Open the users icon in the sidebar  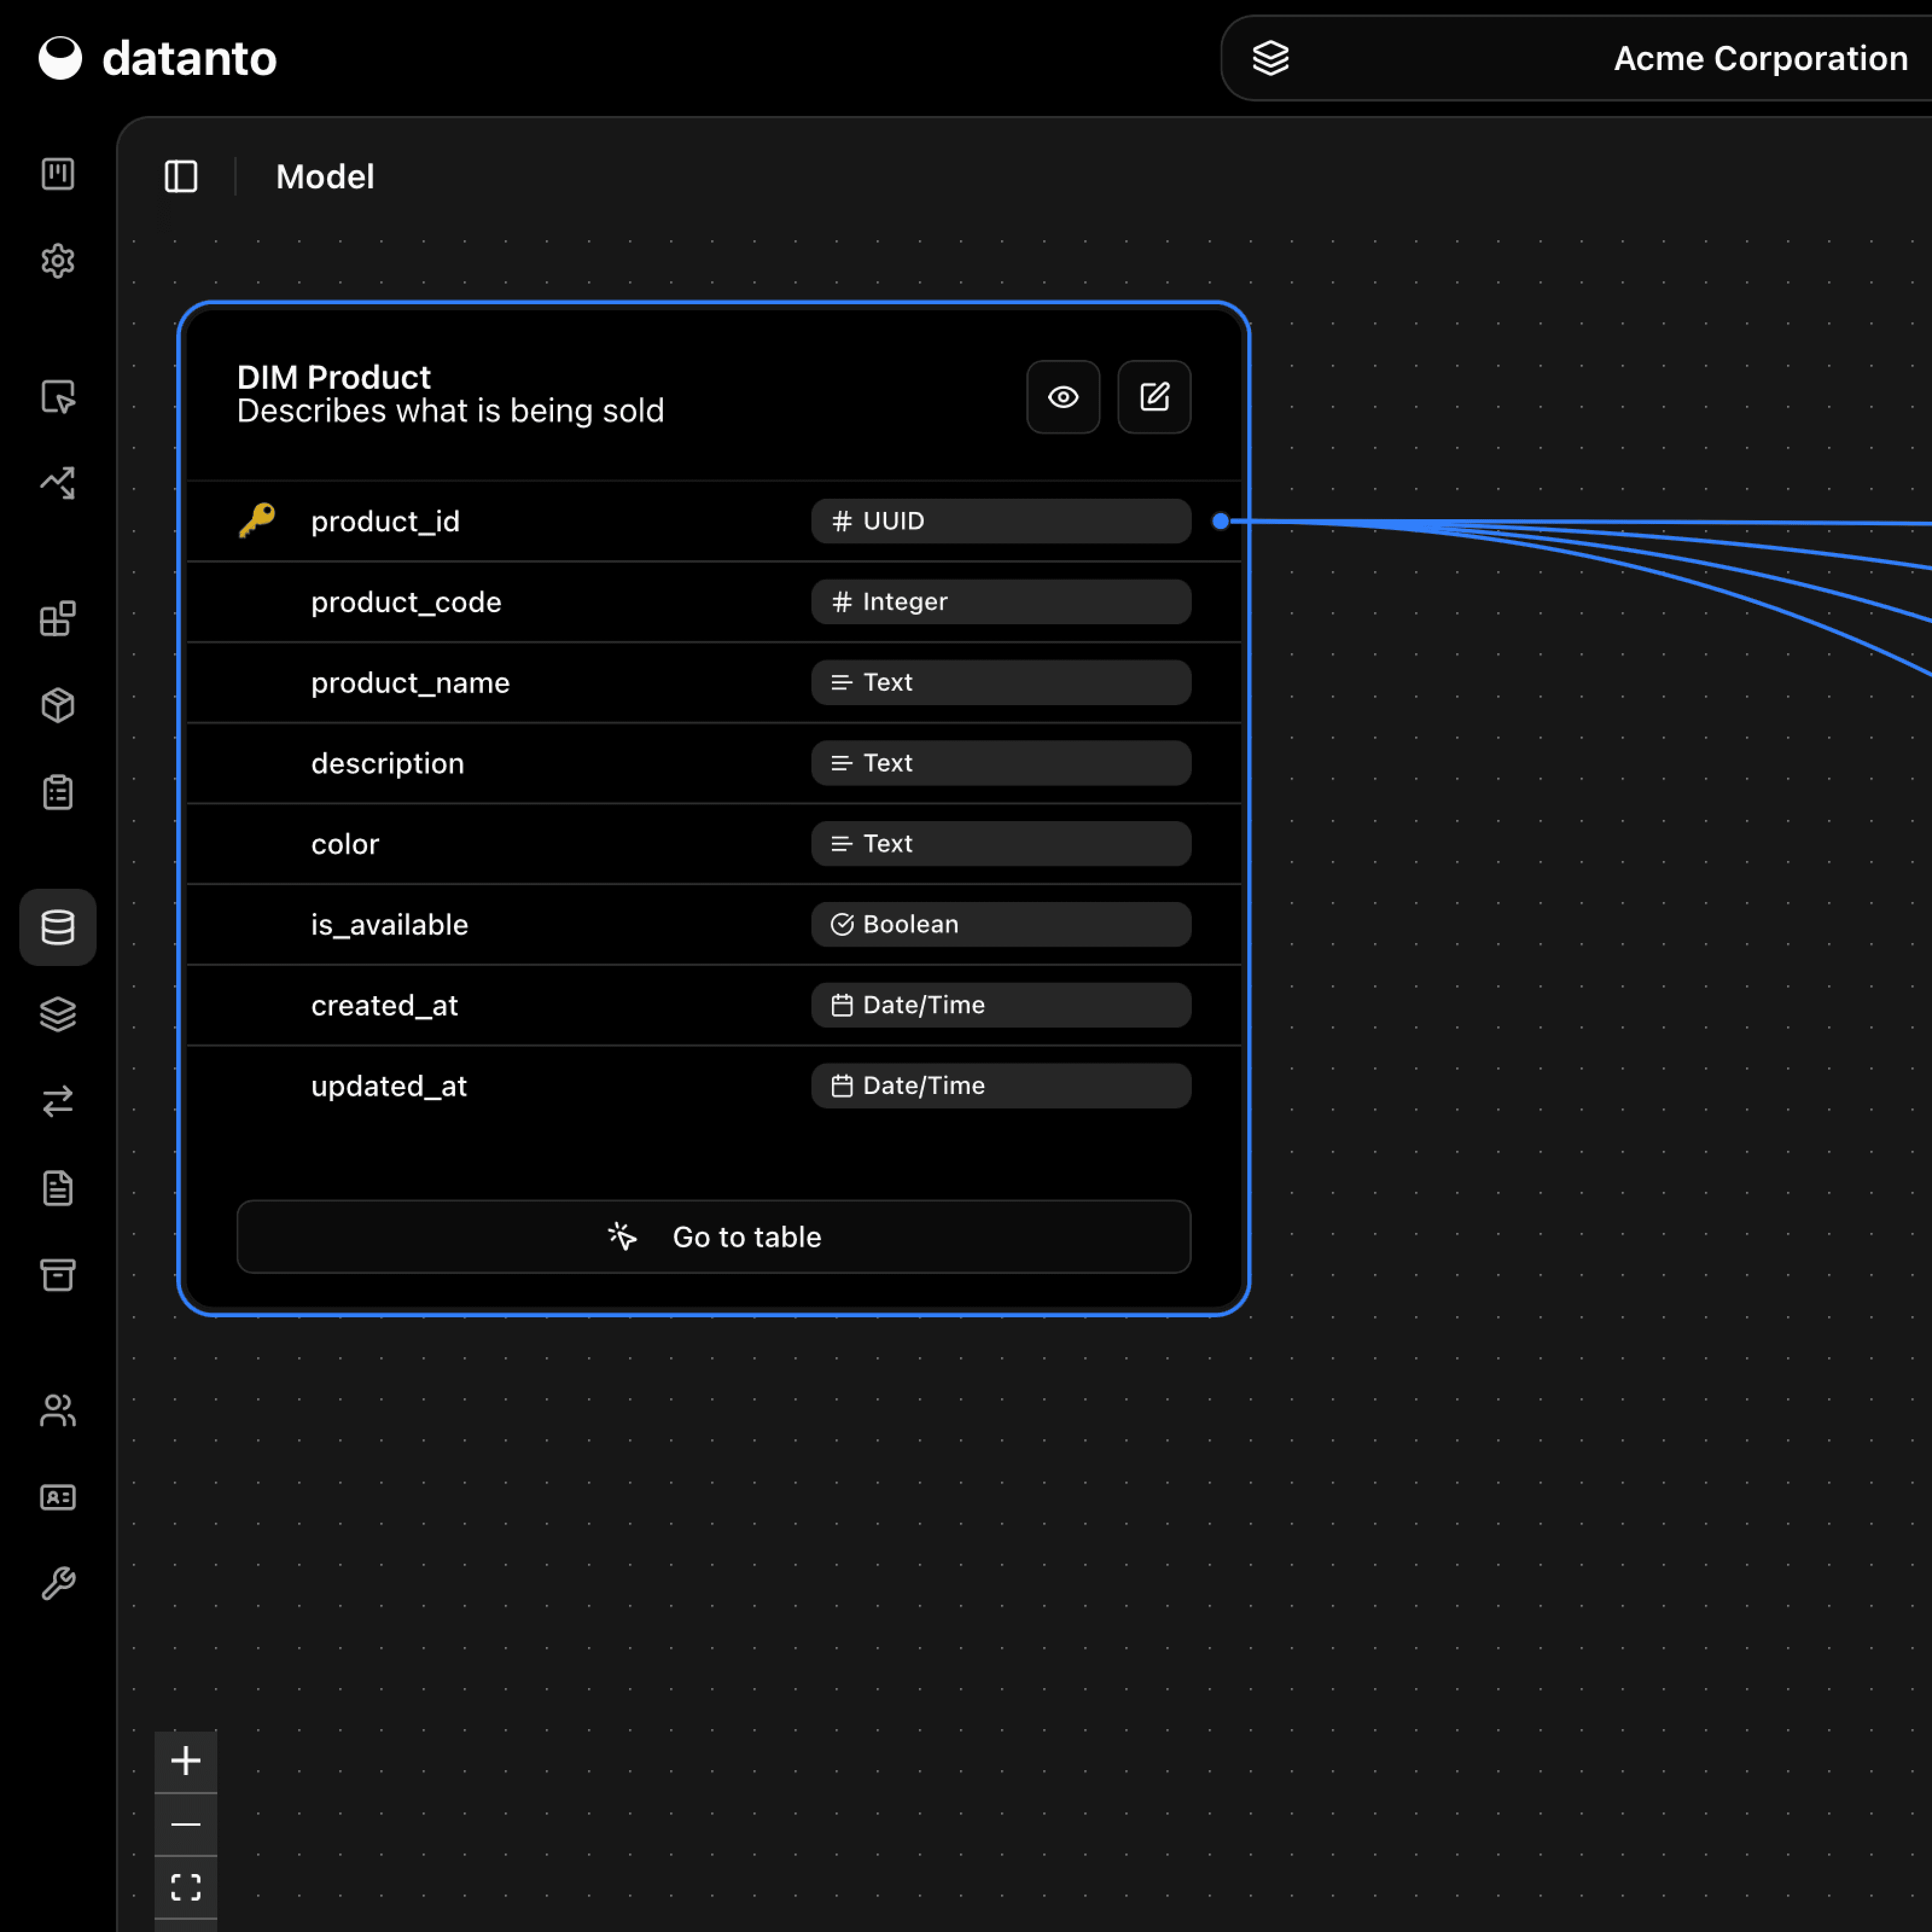58,1410
